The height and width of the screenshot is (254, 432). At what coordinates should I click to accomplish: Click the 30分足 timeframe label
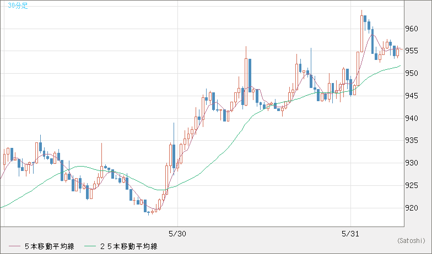point(18,5)
